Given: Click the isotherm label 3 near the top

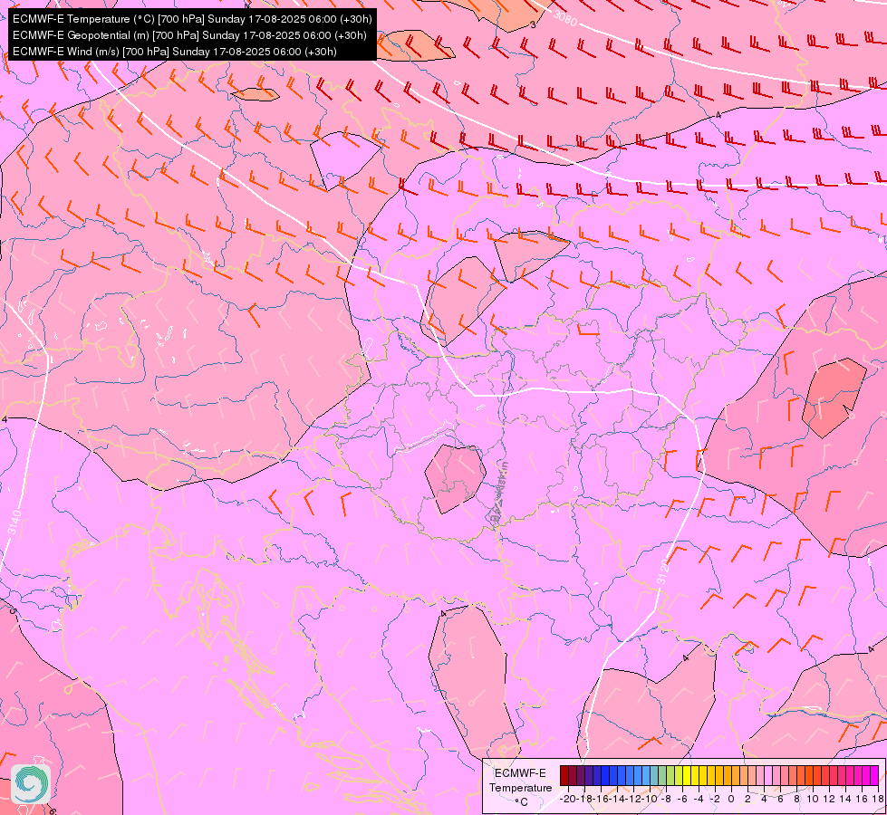Looking at the screenshot, I should click(x=533, y=24).
